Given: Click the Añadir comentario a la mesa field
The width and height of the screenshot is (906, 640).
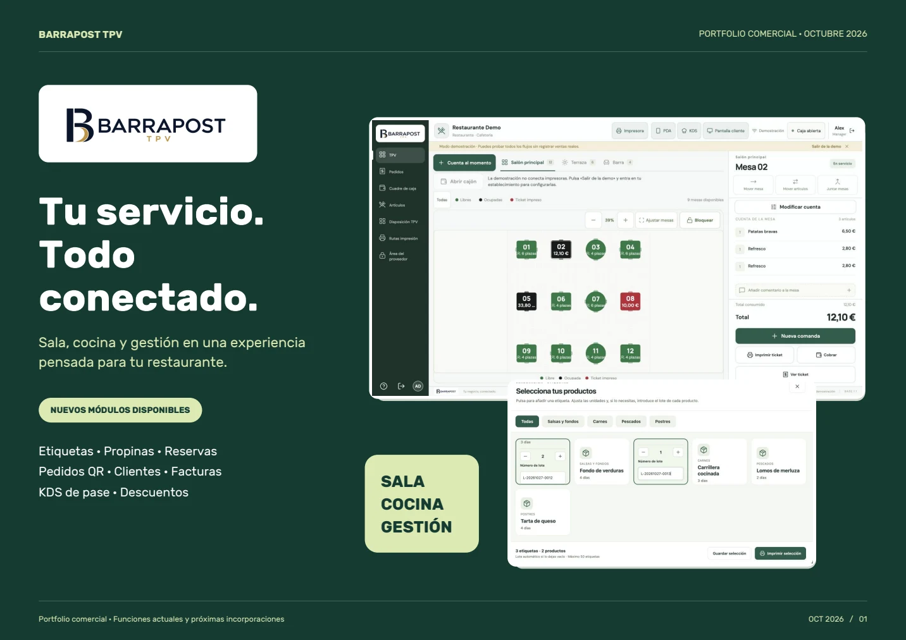Looking at the screenshot, I should (x=795, y=290).
